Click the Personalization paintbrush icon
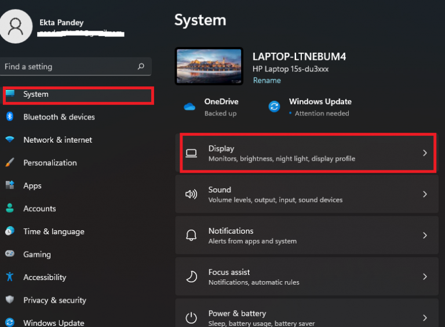This screenshot has height=327, width=445. click(x=10, y=163)
